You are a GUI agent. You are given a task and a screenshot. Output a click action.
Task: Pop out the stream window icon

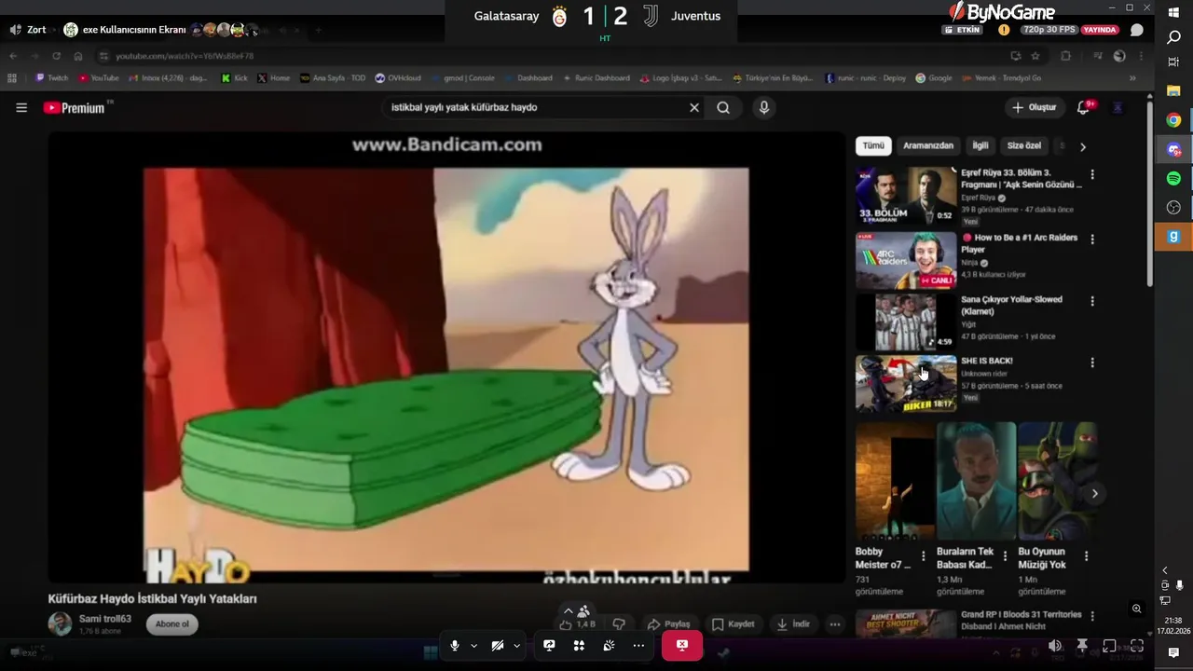tap(1109, 646)
